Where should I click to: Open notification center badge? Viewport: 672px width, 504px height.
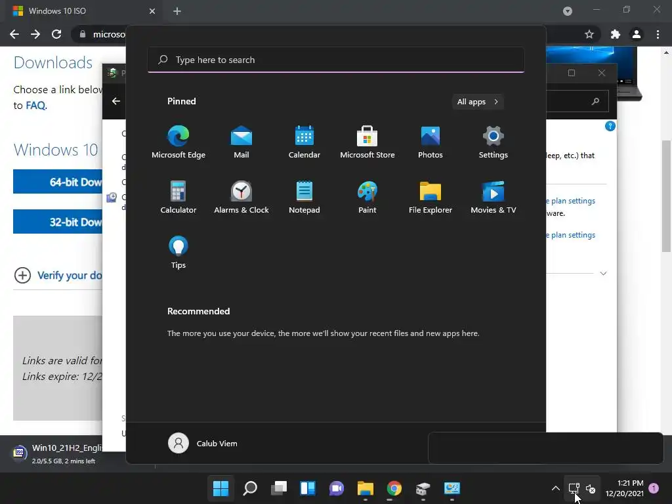tap(654, 488)
